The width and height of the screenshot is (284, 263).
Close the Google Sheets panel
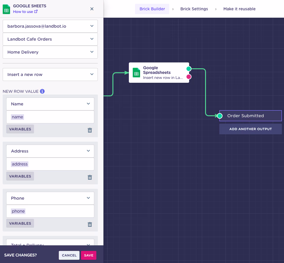(x=92, y=9)
